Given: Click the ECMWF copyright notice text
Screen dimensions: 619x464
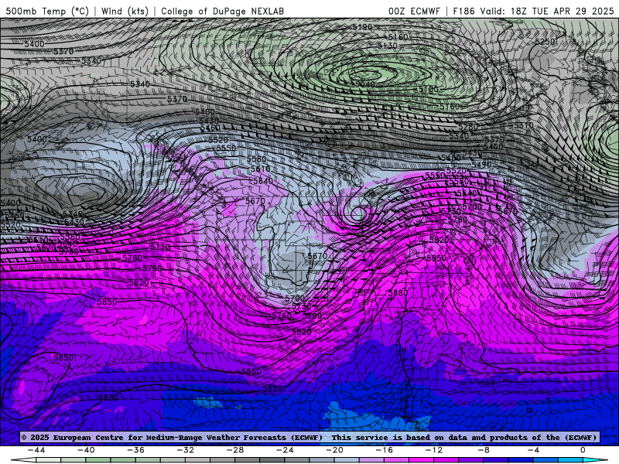Looking at the screenshot, I should [309, 437].
